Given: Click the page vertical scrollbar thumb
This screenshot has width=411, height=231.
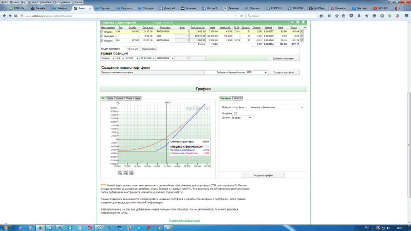Looking at the screenshot, I should point(409,145).
